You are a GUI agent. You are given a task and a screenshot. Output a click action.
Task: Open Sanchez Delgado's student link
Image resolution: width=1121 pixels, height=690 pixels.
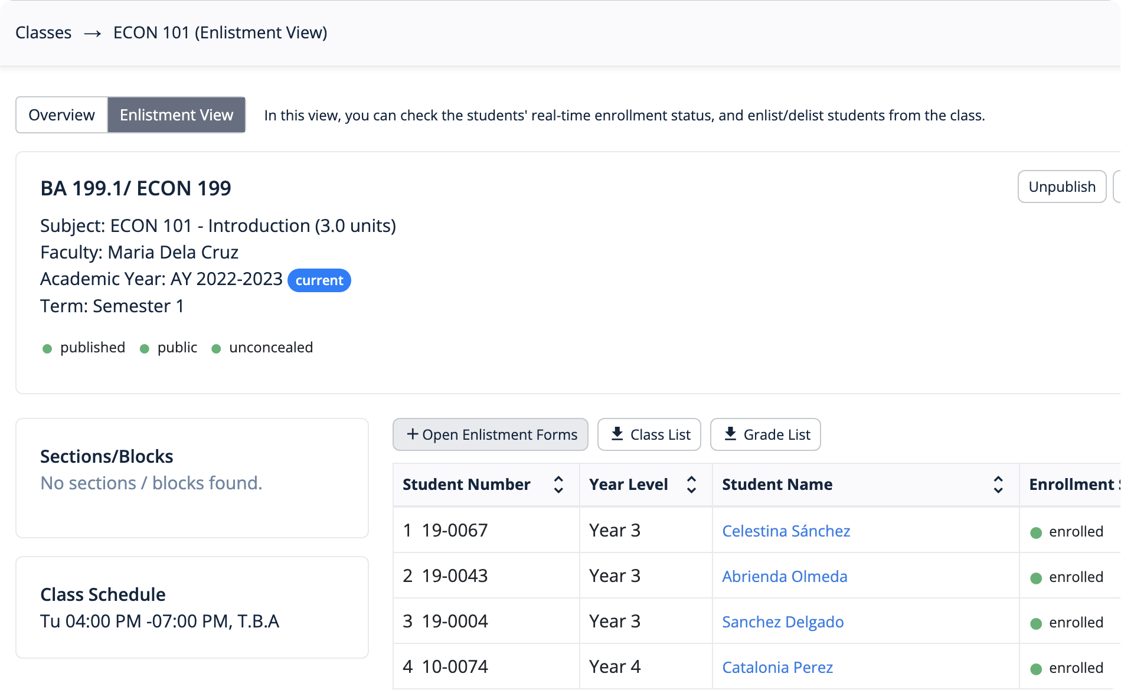[x=782, y=622]
